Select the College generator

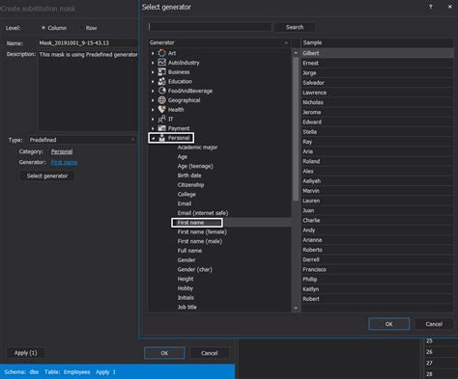pos(186,195)
